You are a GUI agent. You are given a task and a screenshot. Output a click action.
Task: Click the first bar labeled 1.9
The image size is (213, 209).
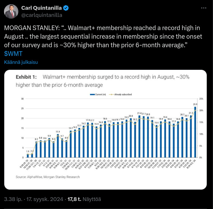pos(28,156)
